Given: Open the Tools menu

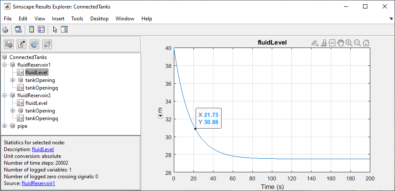Looking at the screenshot, I should click(x=77, y=19).
